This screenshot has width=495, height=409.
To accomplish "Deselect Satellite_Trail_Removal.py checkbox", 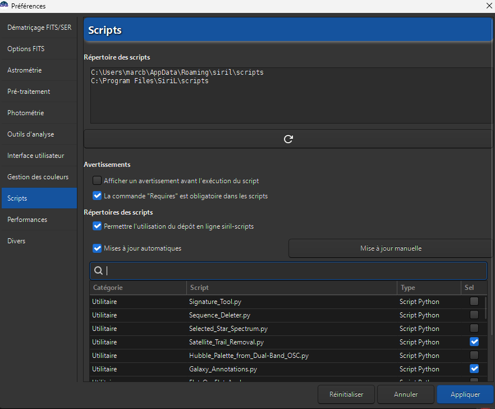I will (474, 342).
